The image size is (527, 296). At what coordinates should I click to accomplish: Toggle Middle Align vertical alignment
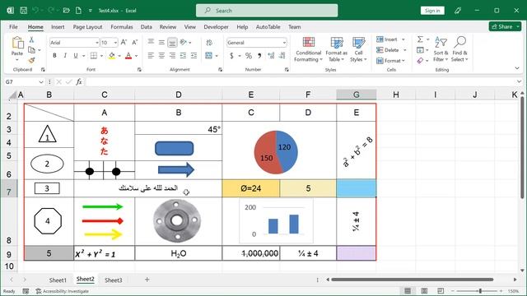161,42
